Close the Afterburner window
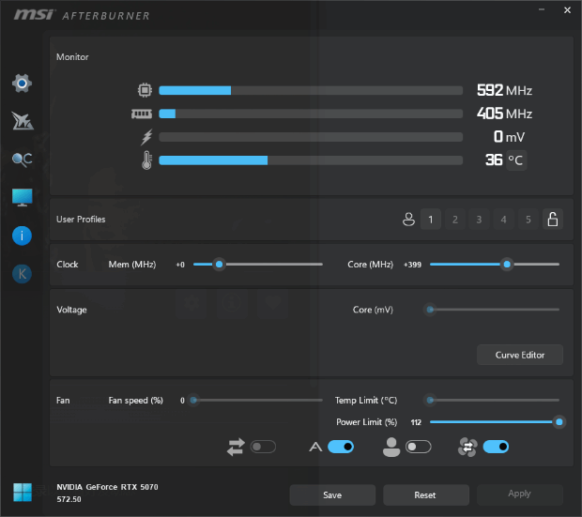The height and width of the screenshot is (517, 582). [x=567, y=10]
